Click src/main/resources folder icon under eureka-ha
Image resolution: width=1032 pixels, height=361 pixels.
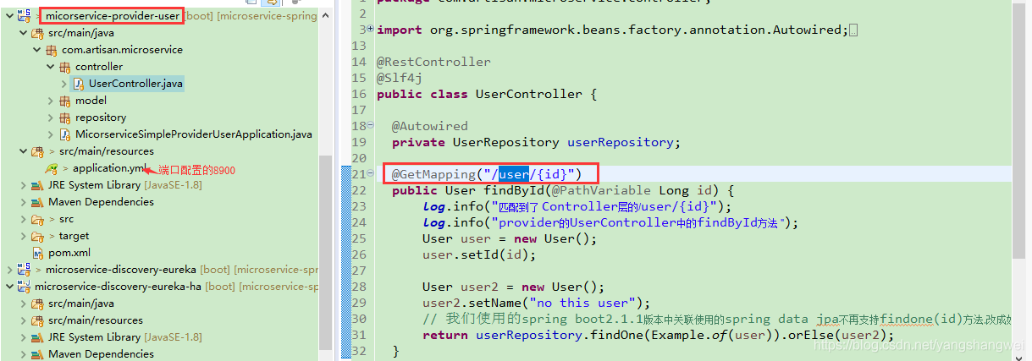point(37,320)
